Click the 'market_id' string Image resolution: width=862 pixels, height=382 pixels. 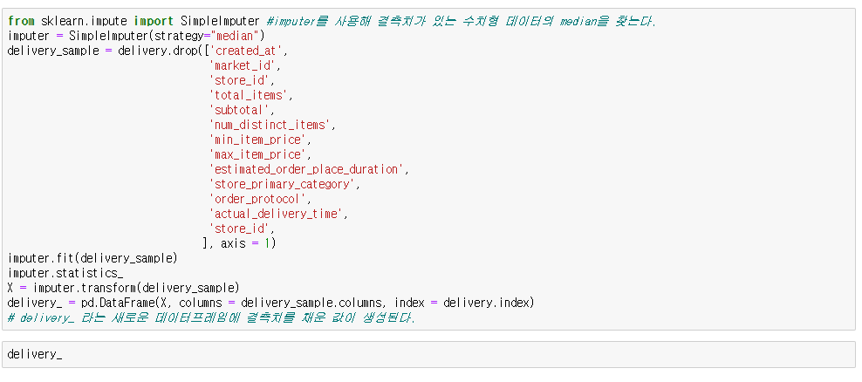click(x=243, y=66)
